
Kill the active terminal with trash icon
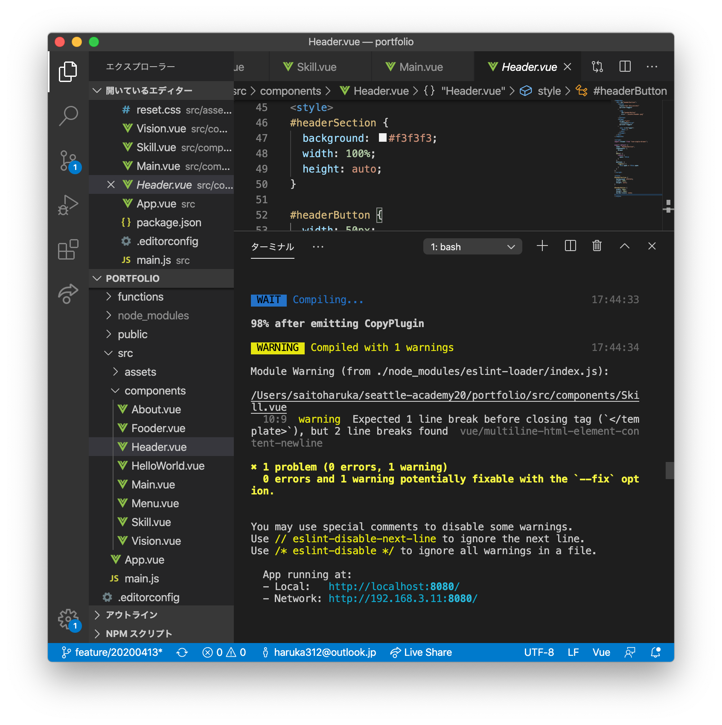click(x=597, y=246)
